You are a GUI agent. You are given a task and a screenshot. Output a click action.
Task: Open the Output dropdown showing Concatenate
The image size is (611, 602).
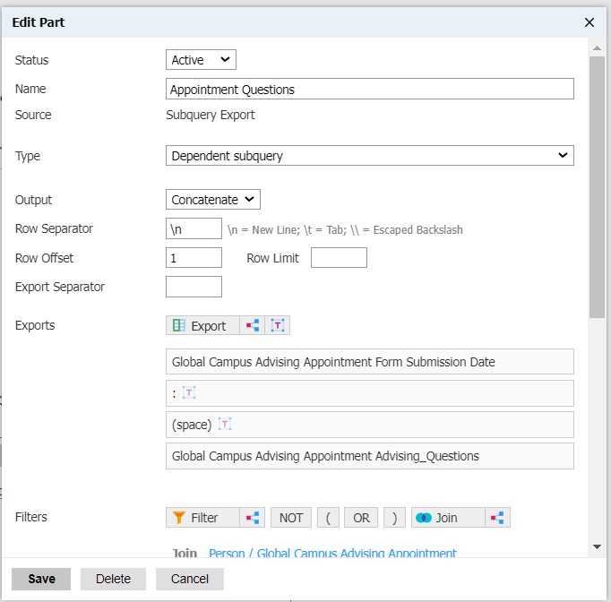tap(213, 200)
